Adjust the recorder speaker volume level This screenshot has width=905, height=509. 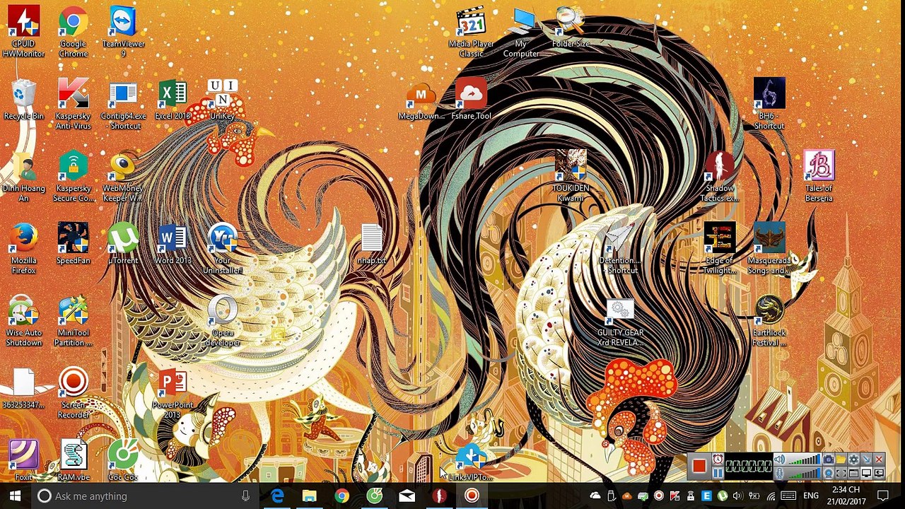(x=804, y=460)
